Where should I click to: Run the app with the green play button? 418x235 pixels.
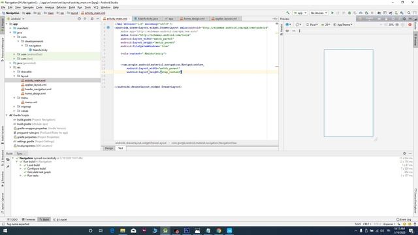coord(332,13)
